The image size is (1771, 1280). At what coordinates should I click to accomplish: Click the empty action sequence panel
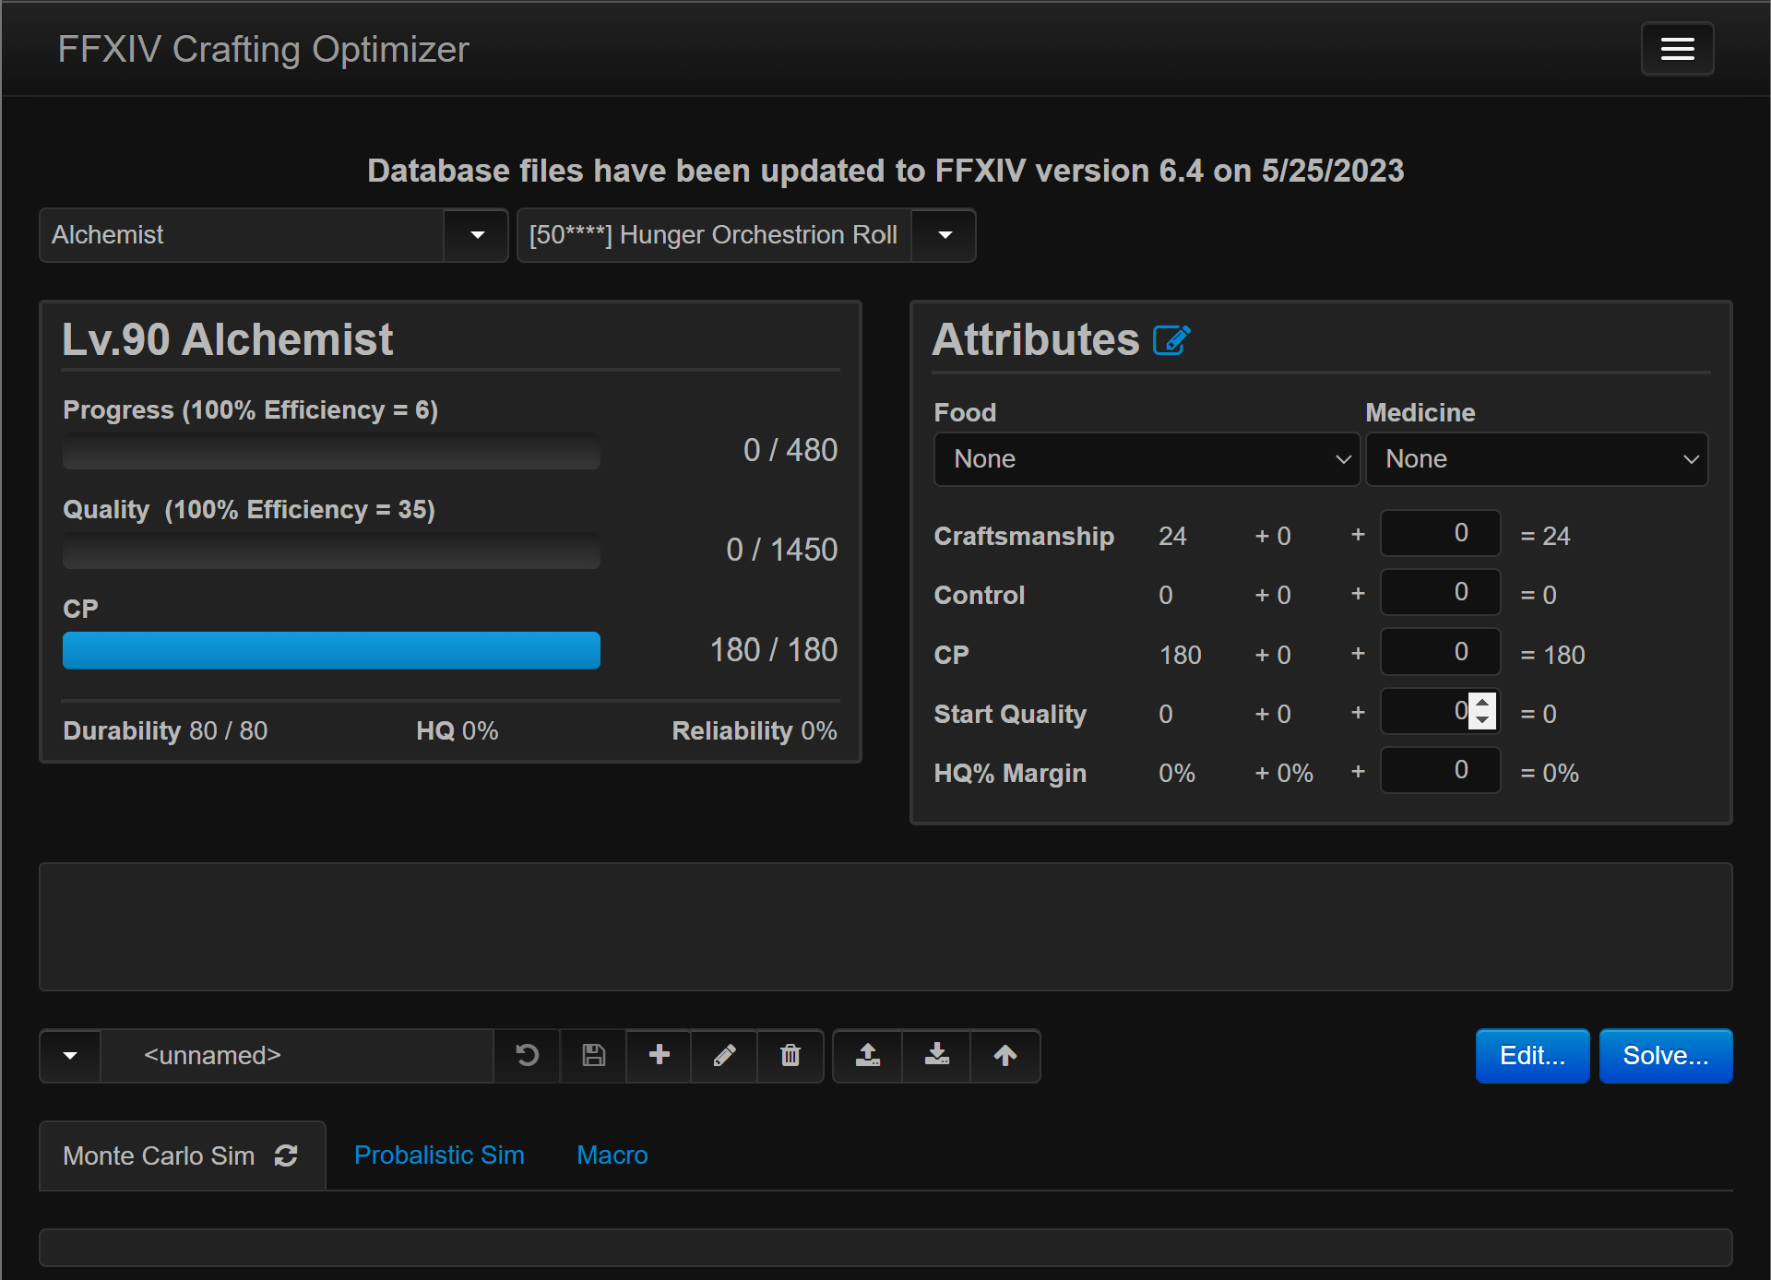[885, 927]
